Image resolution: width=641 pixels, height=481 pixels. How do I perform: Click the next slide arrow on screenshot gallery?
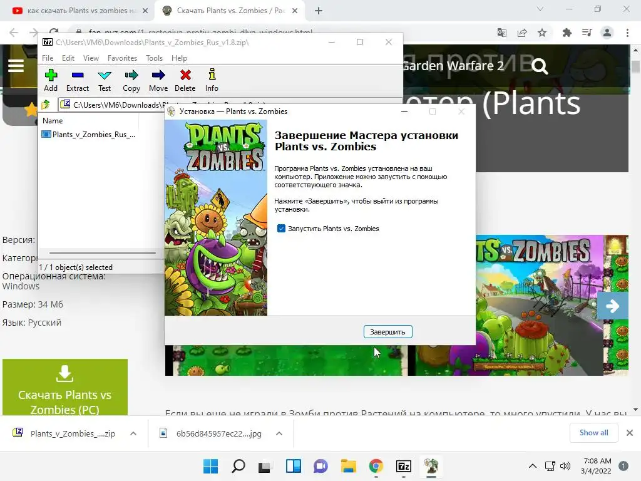[612, 306]
